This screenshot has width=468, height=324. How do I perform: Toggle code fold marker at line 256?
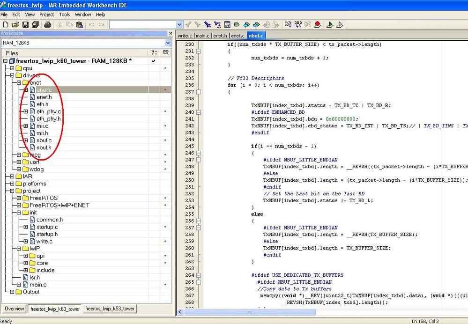point(199,221)
